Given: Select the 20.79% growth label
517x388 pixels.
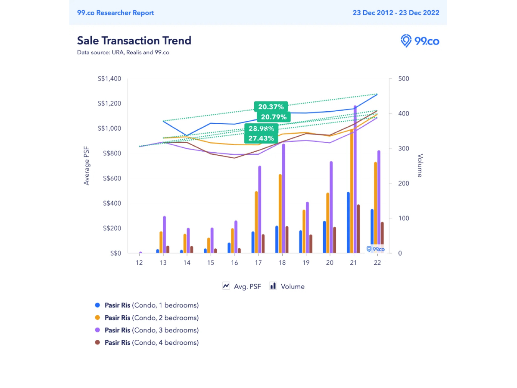Looking at the screenshot, I should pyautogui.click(x=274, y=117).
